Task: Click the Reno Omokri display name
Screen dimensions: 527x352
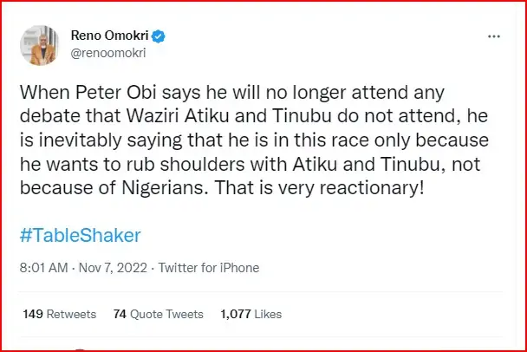Action: point(110,37)
